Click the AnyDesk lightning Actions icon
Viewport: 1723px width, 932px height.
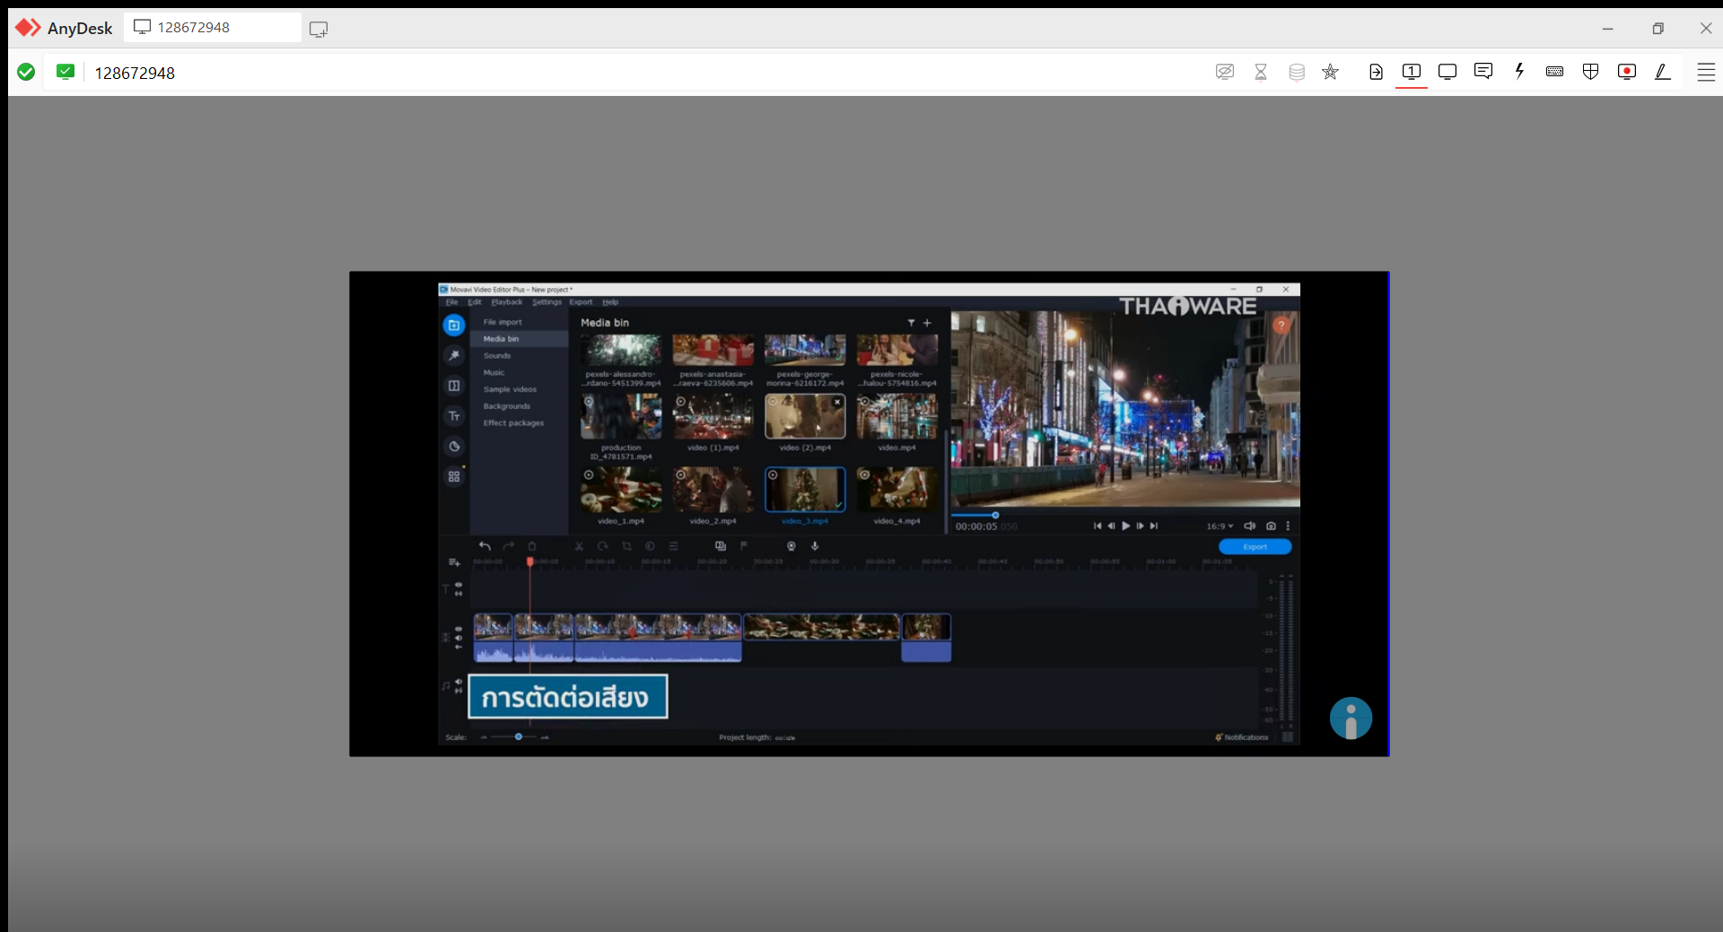[x=1519, y=72]
